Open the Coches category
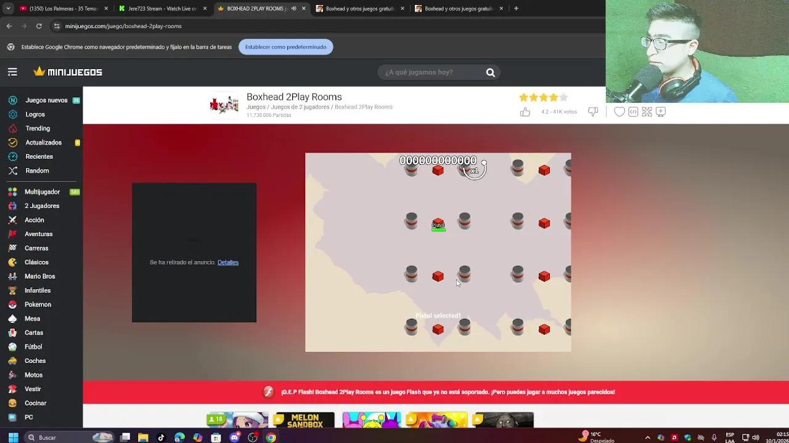This screenshot has width=789, height=443. pyautogui.click(x=35, y=361)
